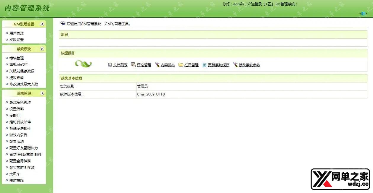Click the 修改系统参数 pen icon
Image resolution: width=373 pixels, height=193 pixels.
tap(235, 64)
